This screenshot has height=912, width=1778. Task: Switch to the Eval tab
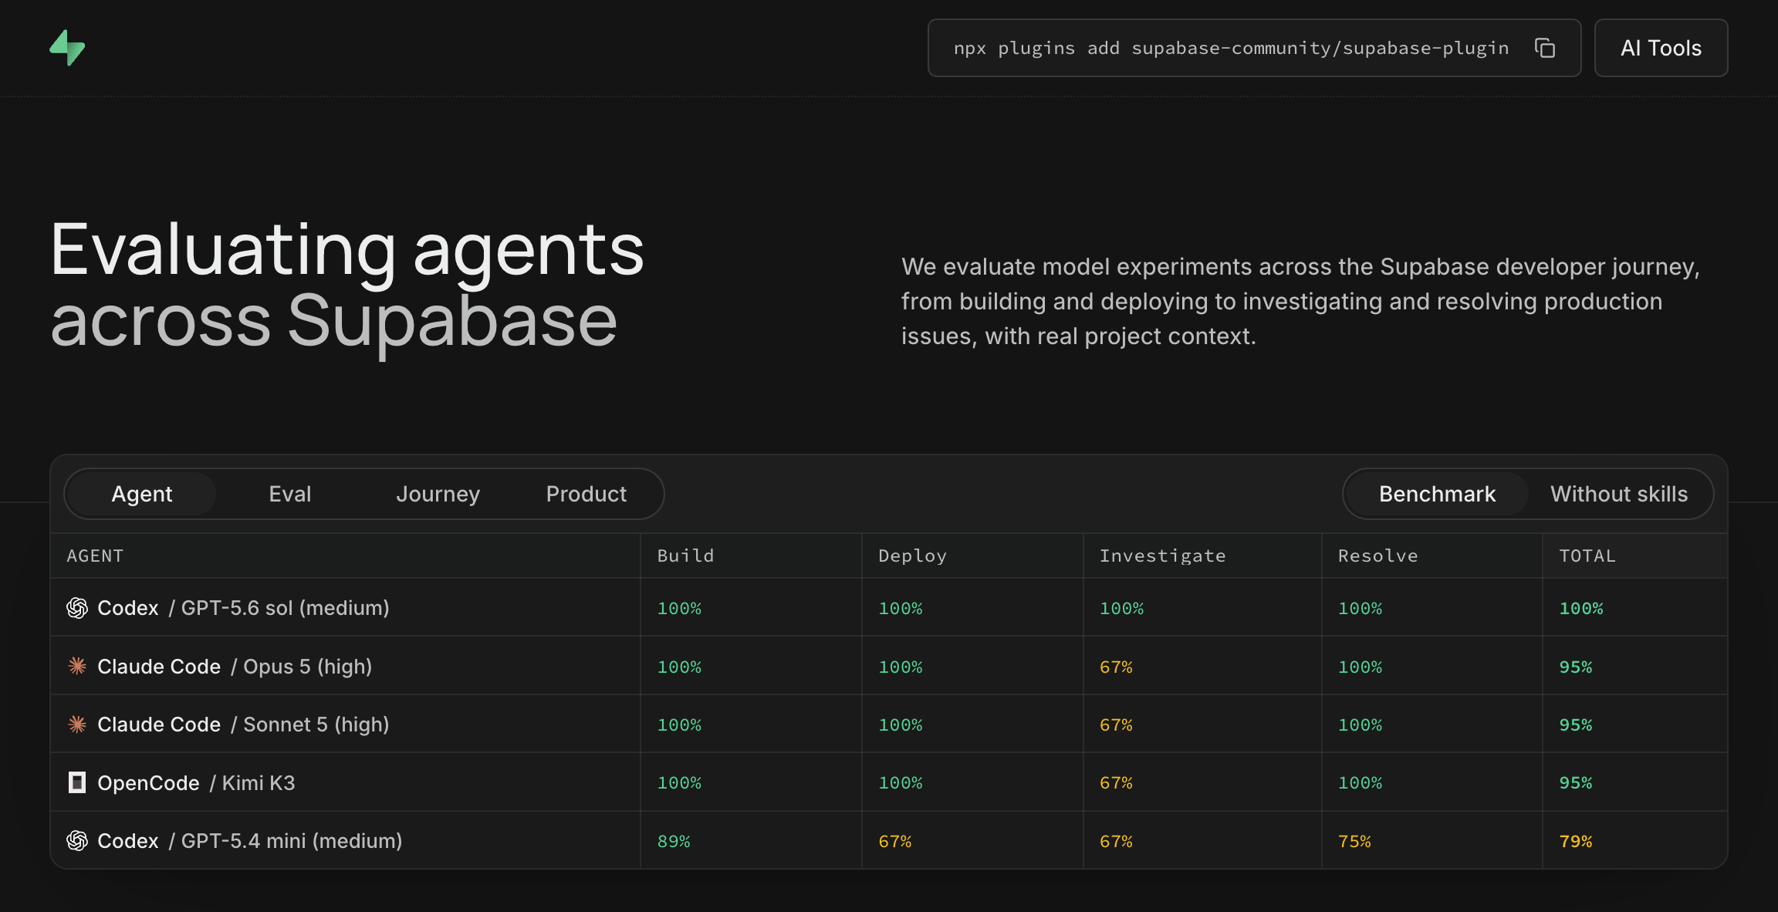tap(290, 494)
